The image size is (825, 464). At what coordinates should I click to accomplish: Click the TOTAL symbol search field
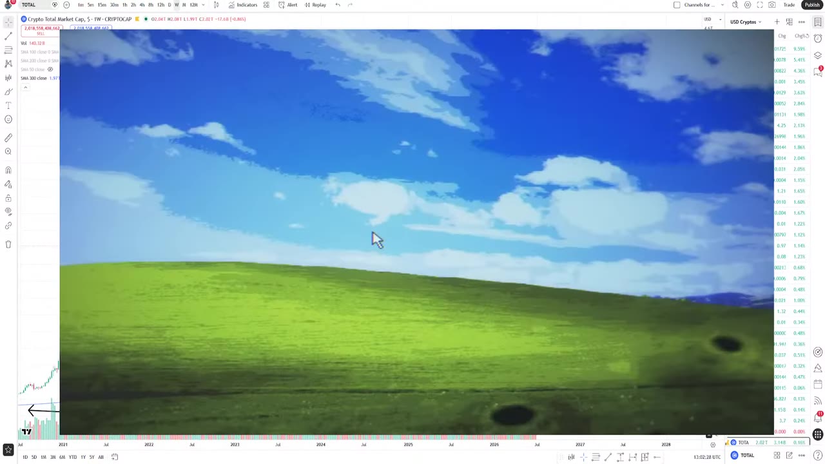click(35, 5)
